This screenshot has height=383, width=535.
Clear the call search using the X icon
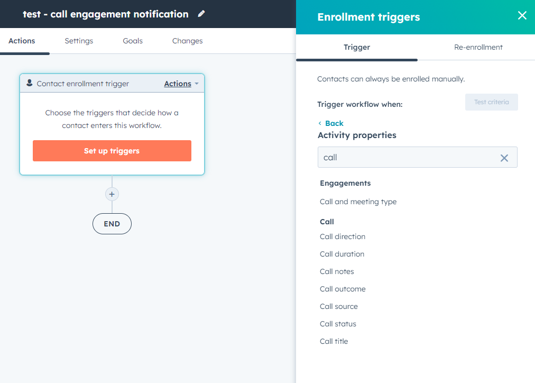click(504, 157)
